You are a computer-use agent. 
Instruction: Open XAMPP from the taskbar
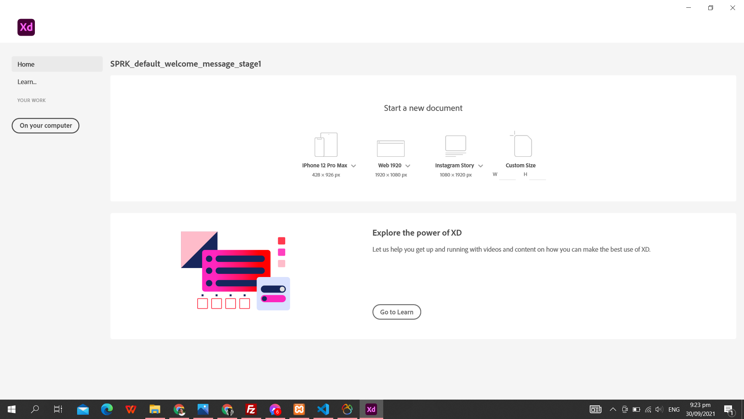299,409
